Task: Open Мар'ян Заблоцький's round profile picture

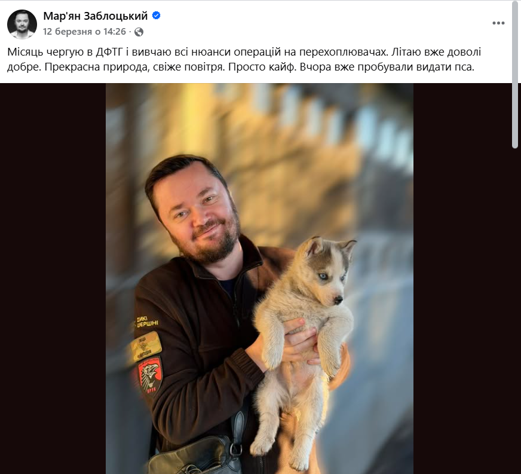Action: (22, 24)
